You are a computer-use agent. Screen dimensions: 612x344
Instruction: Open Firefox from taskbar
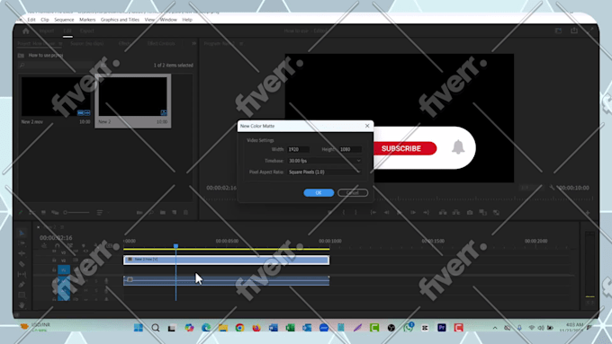tap(256, 328)
